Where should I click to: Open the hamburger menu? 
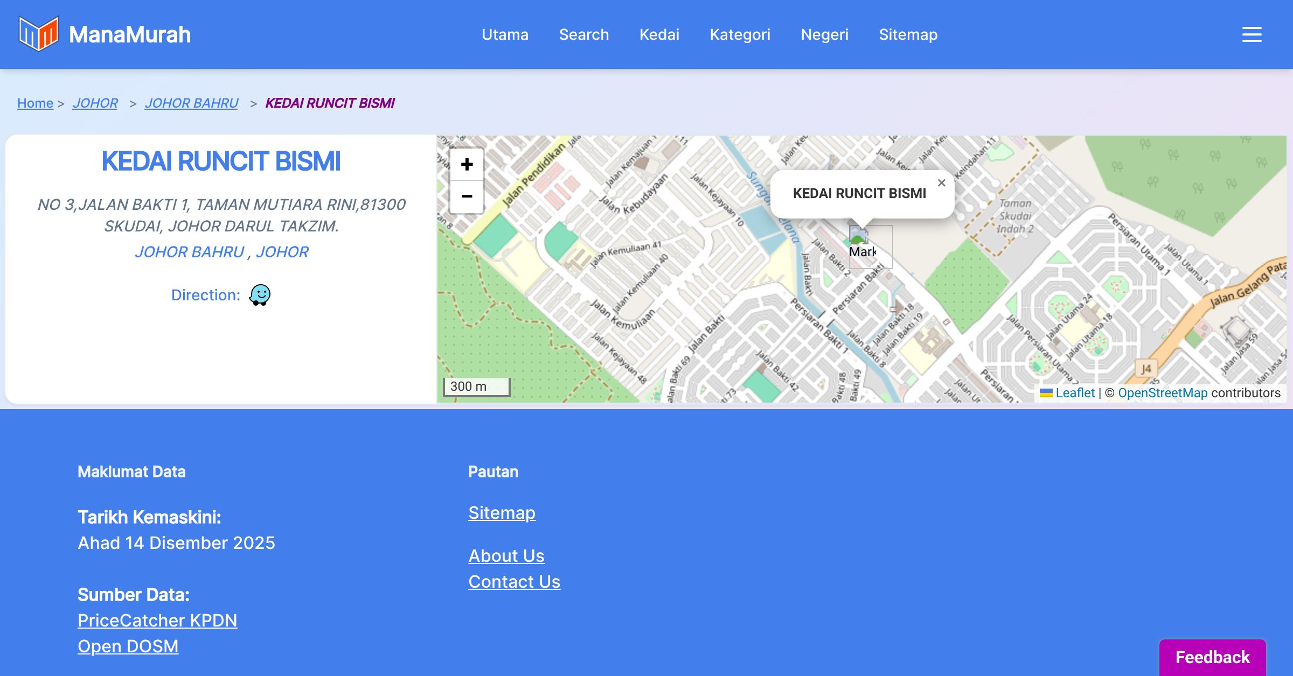(x=1252, y=34)
